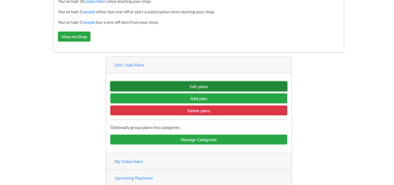394x185 pixels.
Task: Open the subscribers link in shop stats
Action: (96, 2)
